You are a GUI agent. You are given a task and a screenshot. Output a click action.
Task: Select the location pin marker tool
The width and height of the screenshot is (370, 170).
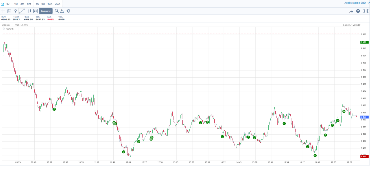tap(16, 11)
